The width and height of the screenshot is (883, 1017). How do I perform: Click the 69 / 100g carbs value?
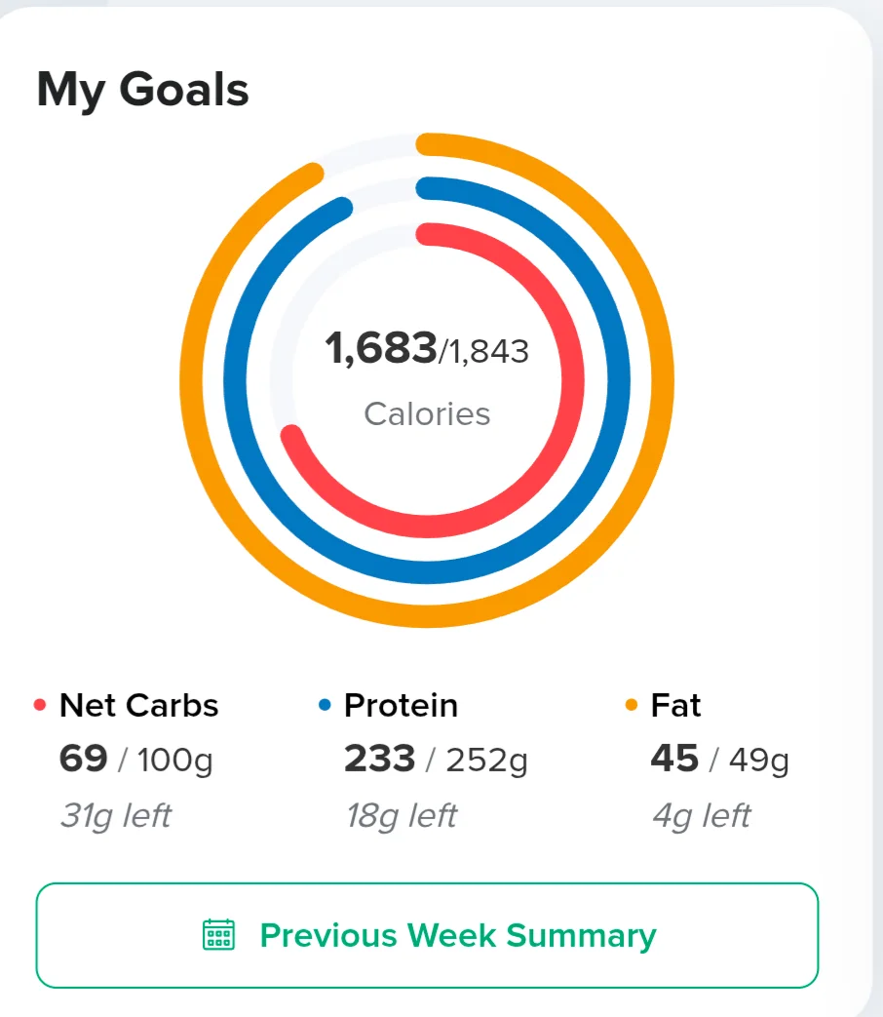coord(136,759)
